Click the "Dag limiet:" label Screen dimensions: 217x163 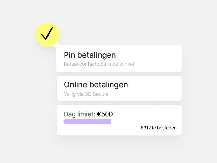tap(79, 114)
